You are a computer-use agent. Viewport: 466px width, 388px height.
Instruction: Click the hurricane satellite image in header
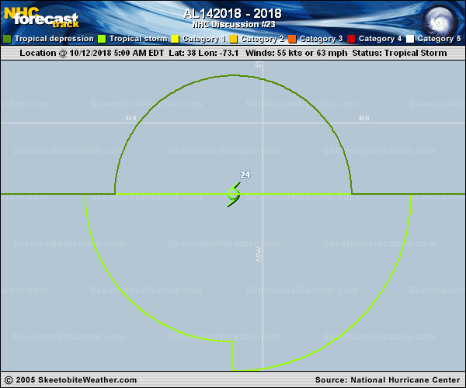442,17
